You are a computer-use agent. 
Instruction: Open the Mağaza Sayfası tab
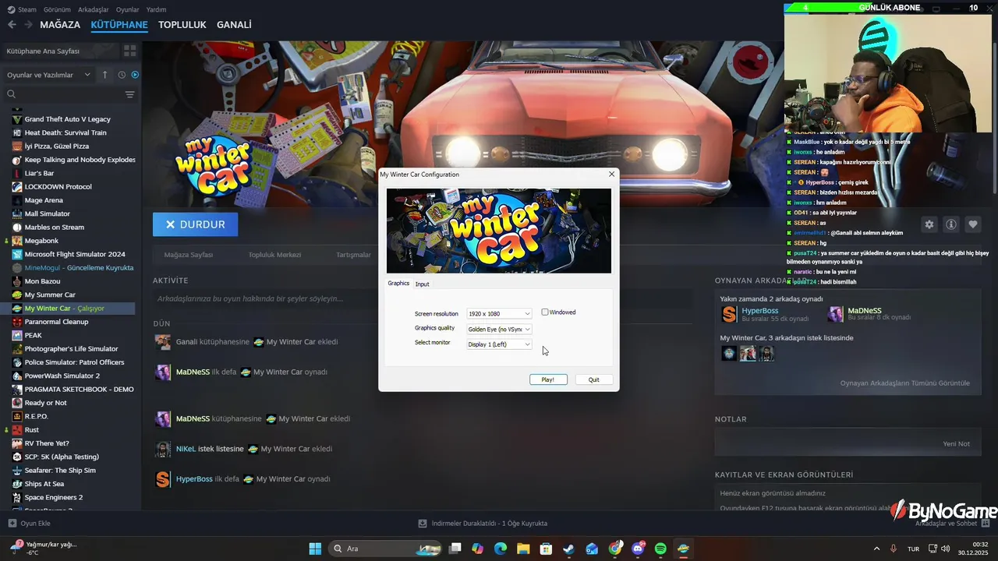pyautogui.click(x=188, y=255)
